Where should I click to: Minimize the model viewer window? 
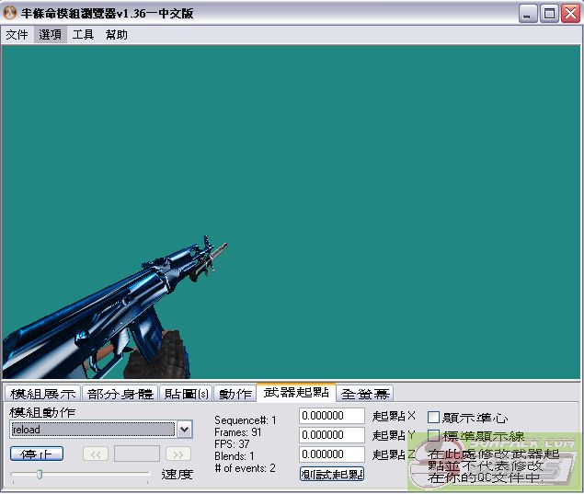coord(528,13)
